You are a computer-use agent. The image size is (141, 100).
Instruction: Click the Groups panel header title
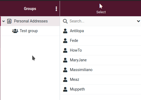30,9
